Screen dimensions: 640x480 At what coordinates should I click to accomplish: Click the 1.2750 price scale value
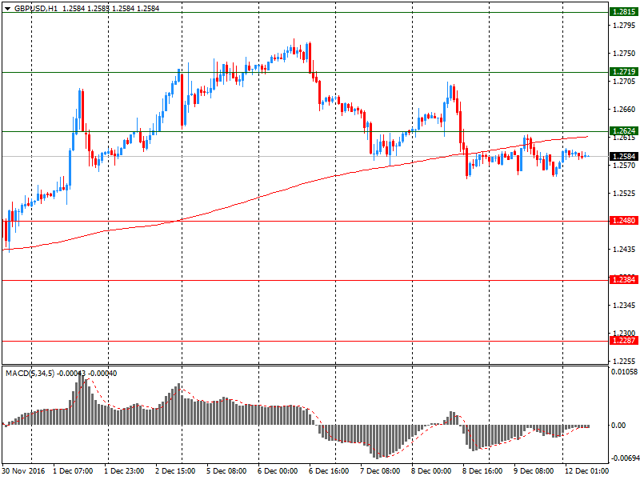tap(624, 54)
